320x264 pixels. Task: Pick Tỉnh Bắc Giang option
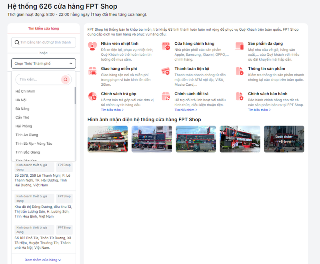(x=43, y=152)
